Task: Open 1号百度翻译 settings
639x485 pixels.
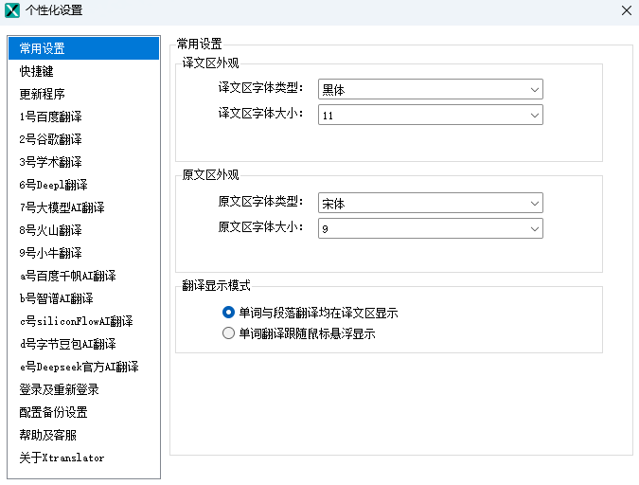Action: coord(50,117)
